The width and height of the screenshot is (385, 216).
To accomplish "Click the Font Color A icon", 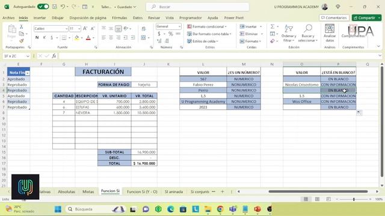I will (88, 37).
